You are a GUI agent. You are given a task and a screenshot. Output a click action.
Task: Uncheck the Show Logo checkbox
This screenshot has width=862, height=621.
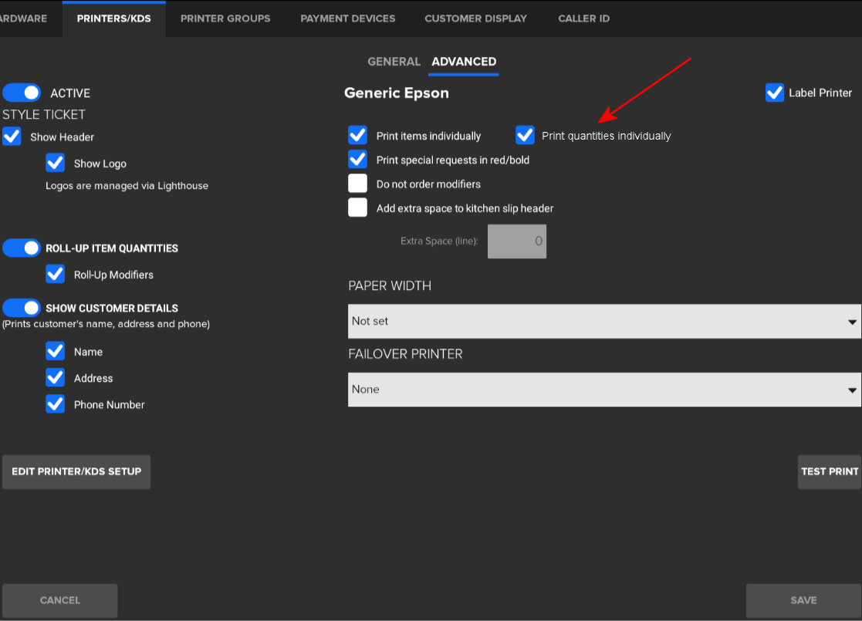click(x=55, y=163)
